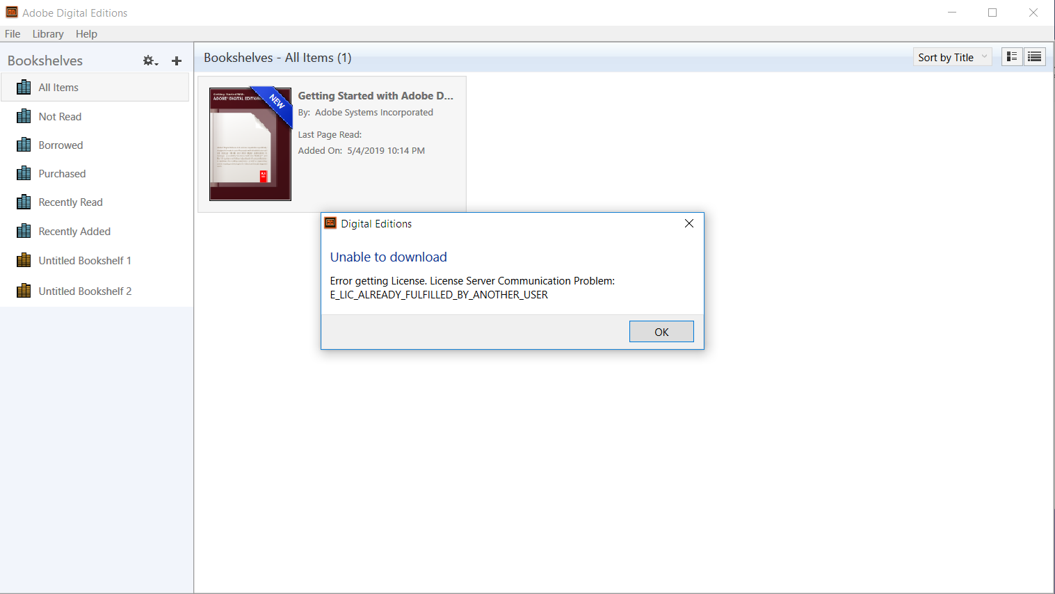
Task: Open the Getting Started book cover thumbnail
Action: coord(250,144)
